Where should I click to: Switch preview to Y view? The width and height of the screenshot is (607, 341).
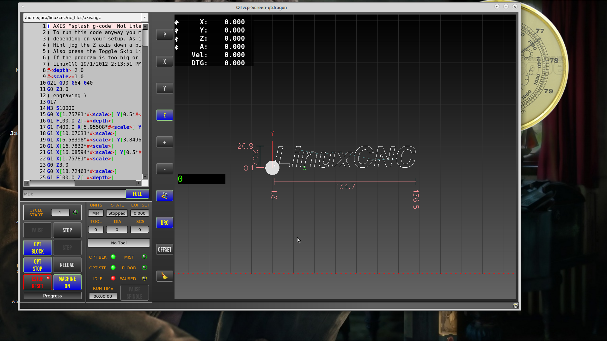tap(164, 88)
